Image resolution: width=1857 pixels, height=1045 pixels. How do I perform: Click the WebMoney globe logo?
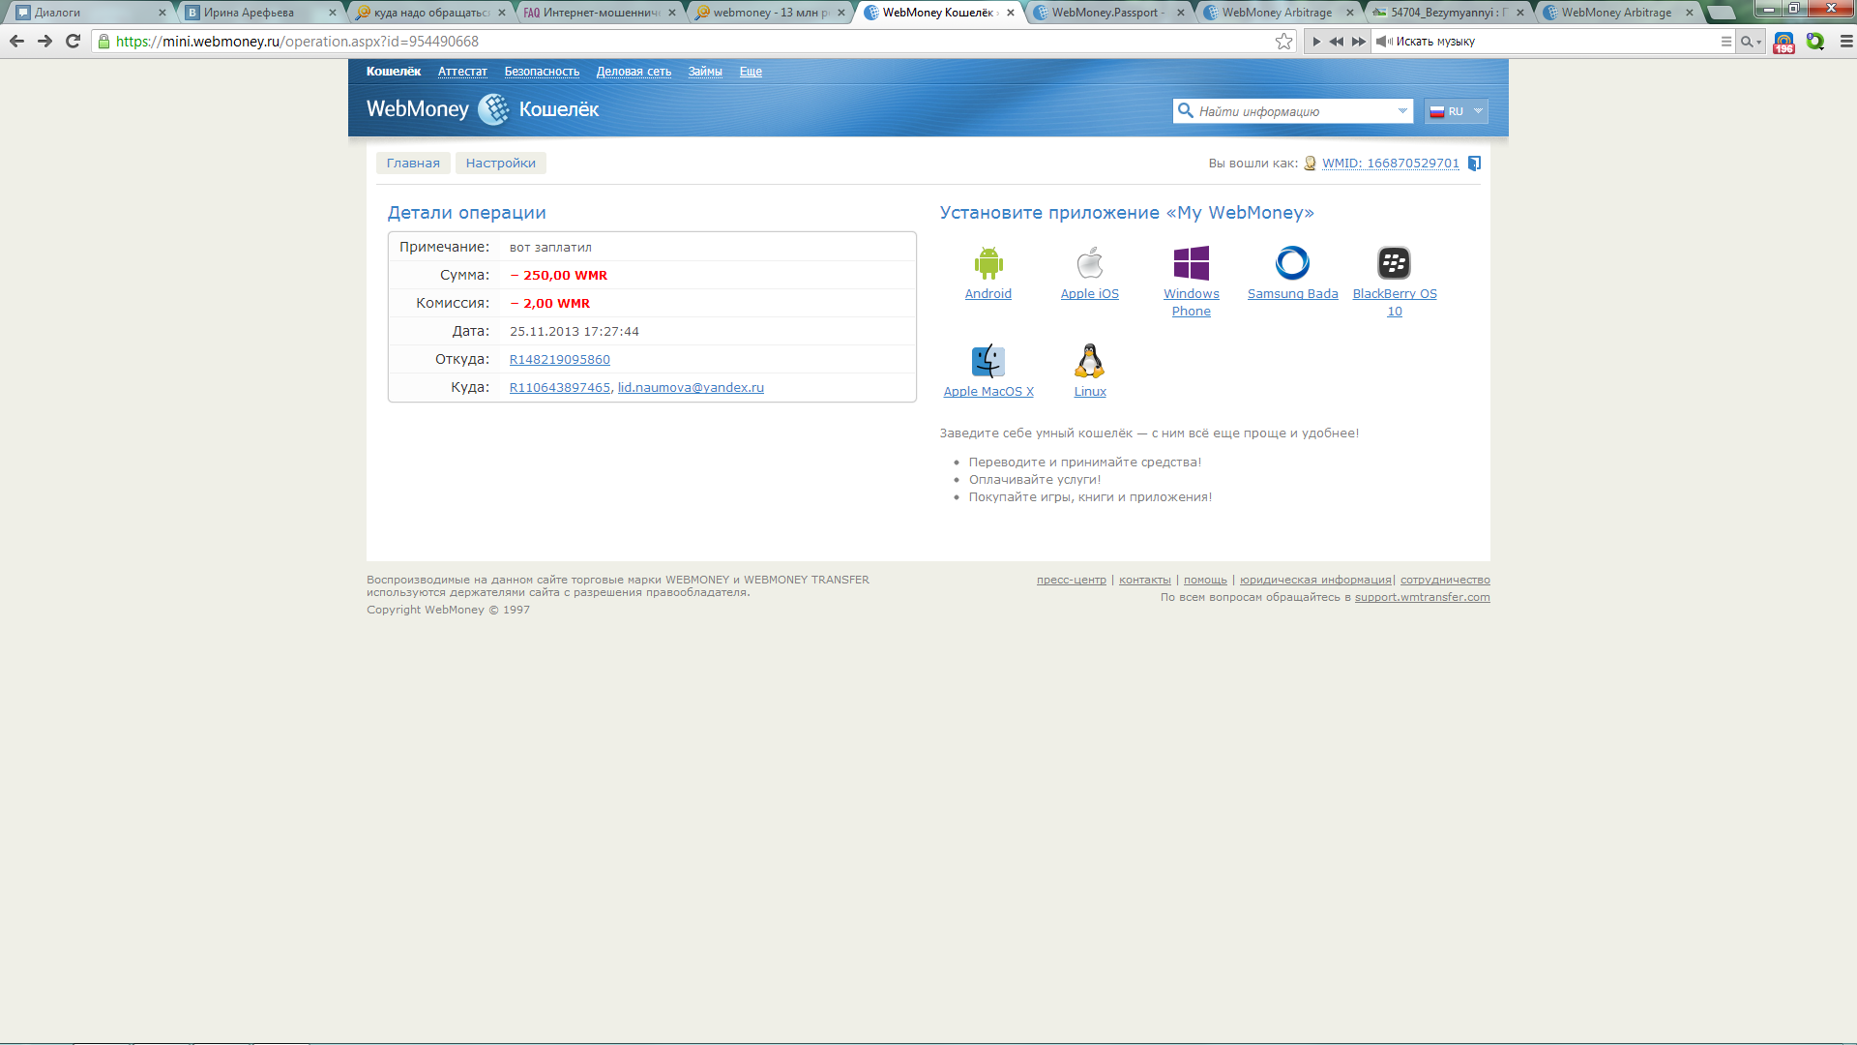tap(494, 109)
